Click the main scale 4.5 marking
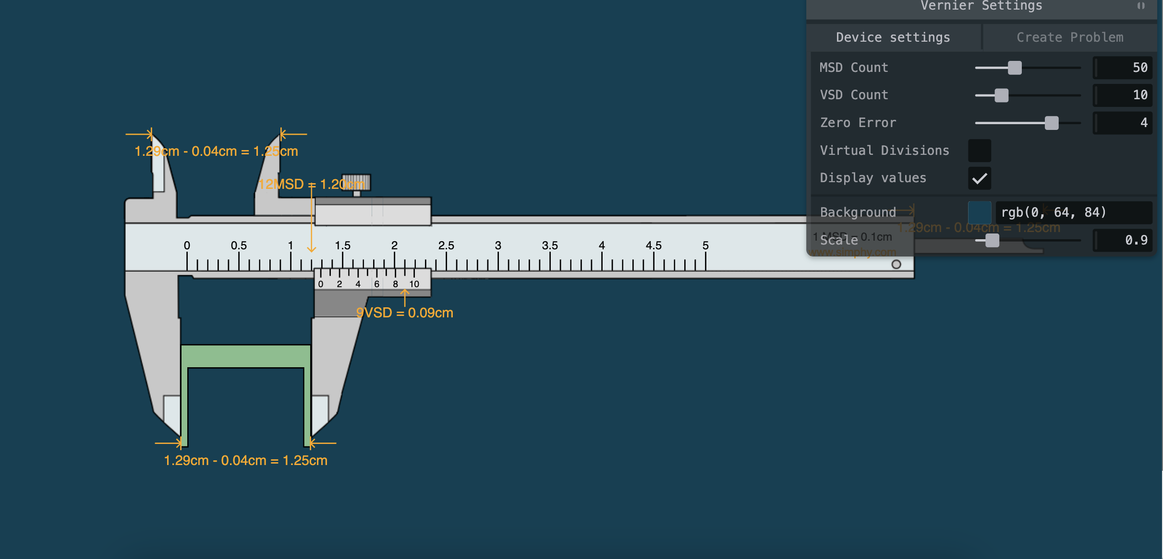 (x=654, y=245)
